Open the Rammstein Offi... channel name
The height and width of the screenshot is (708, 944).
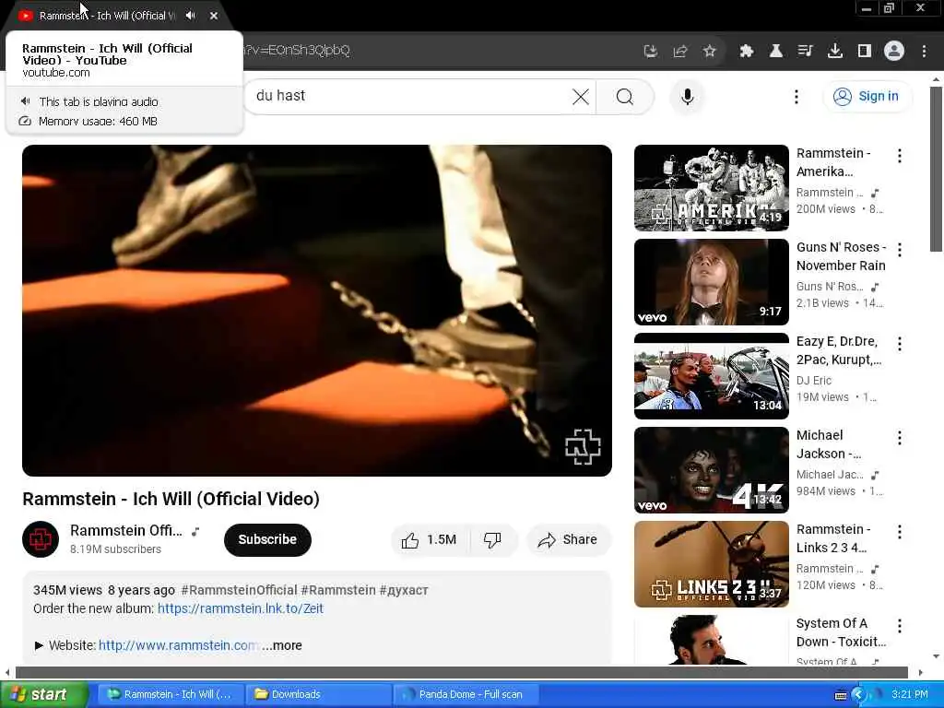(125, 530)
